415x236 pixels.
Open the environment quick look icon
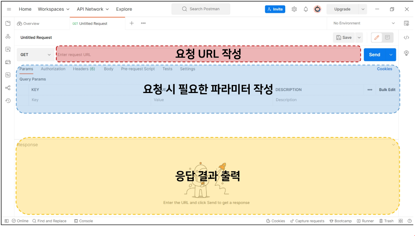click(406, 23)
